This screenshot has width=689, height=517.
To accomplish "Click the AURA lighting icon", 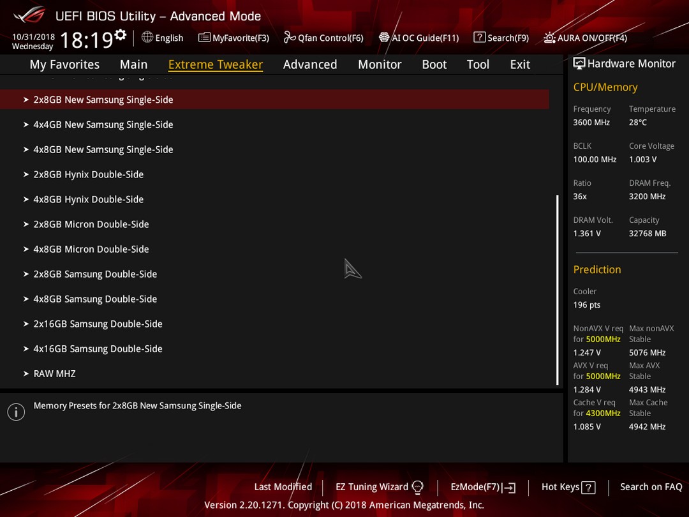I will pyautogui.click(x=550, y=38).
